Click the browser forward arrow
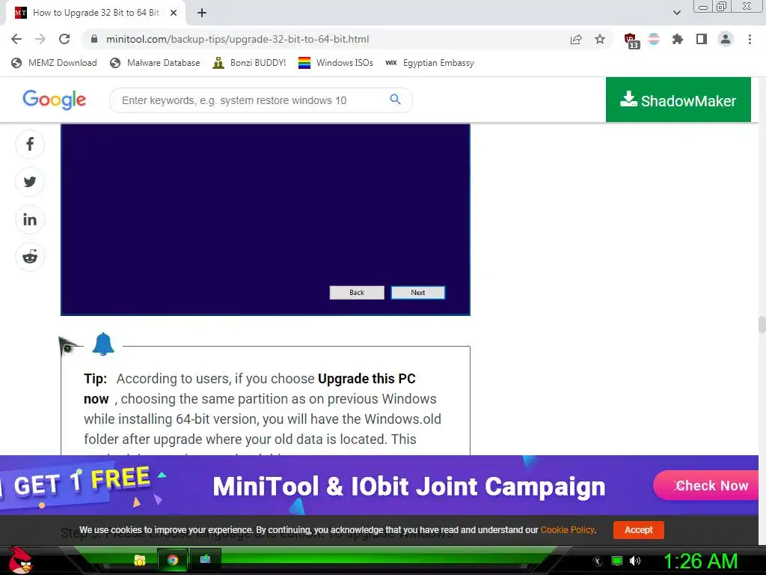 click(x=40, y=39)
